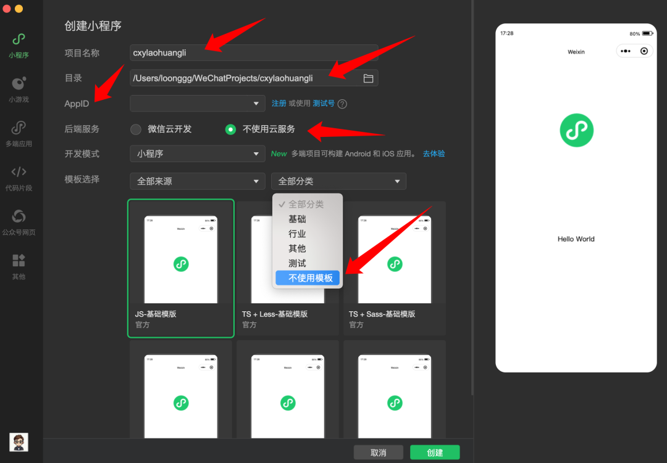Open the 公众号网页 sidebar section
667x463 pixels.
pyautogui.click(x=19, y=223)
